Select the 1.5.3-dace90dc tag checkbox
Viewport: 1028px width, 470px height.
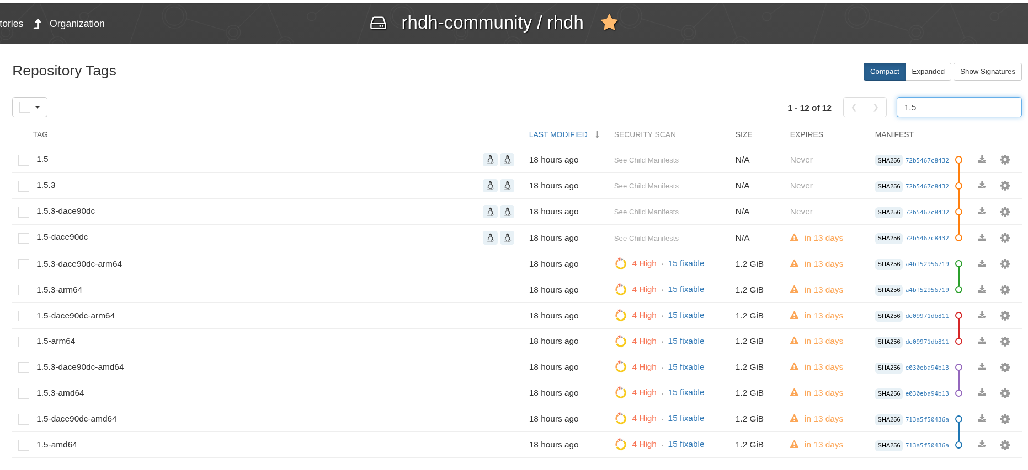point(24,212)
